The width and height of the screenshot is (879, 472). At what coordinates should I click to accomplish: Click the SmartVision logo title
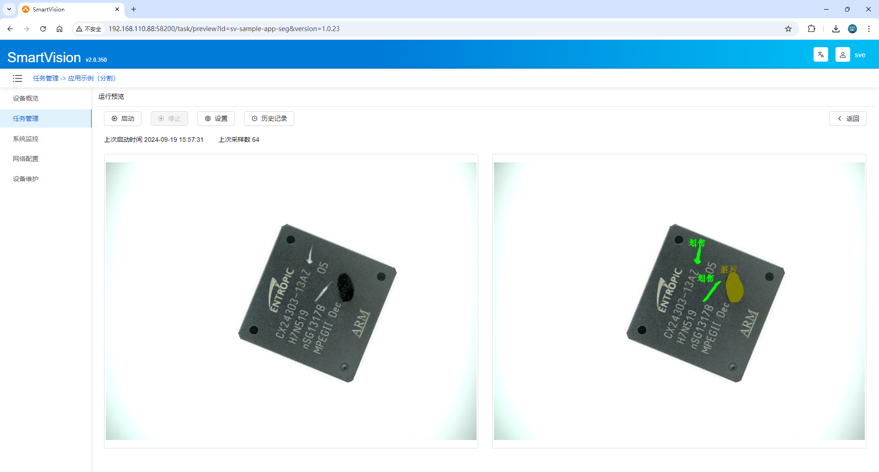pos(44,57)
